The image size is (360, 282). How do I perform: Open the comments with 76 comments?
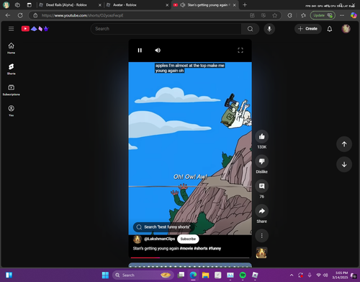pos(261,186)
